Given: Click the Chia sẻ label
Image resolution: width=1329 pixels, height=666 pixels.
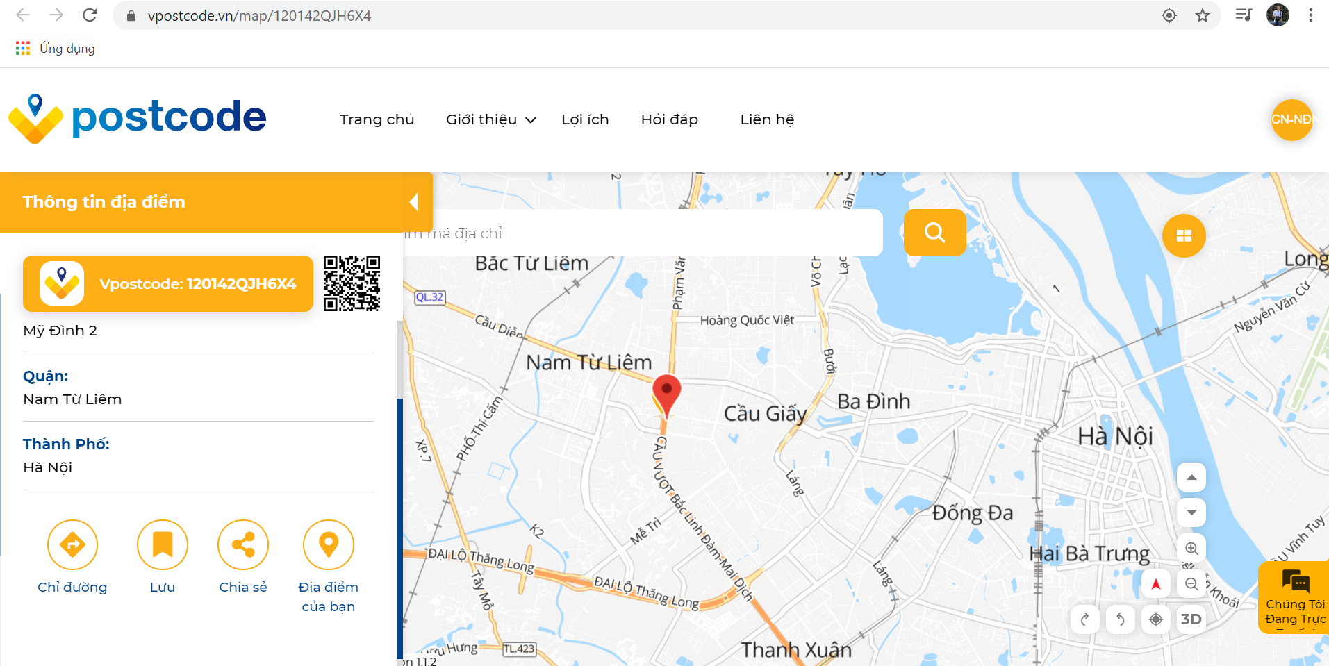Looking at the screenshot, I should [243, 587].
